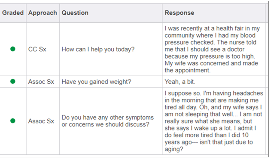Click empty cell right of 'Yeah, a bit.'
Image resolution: width=277 pixels, height=165 pixels.
267,82
